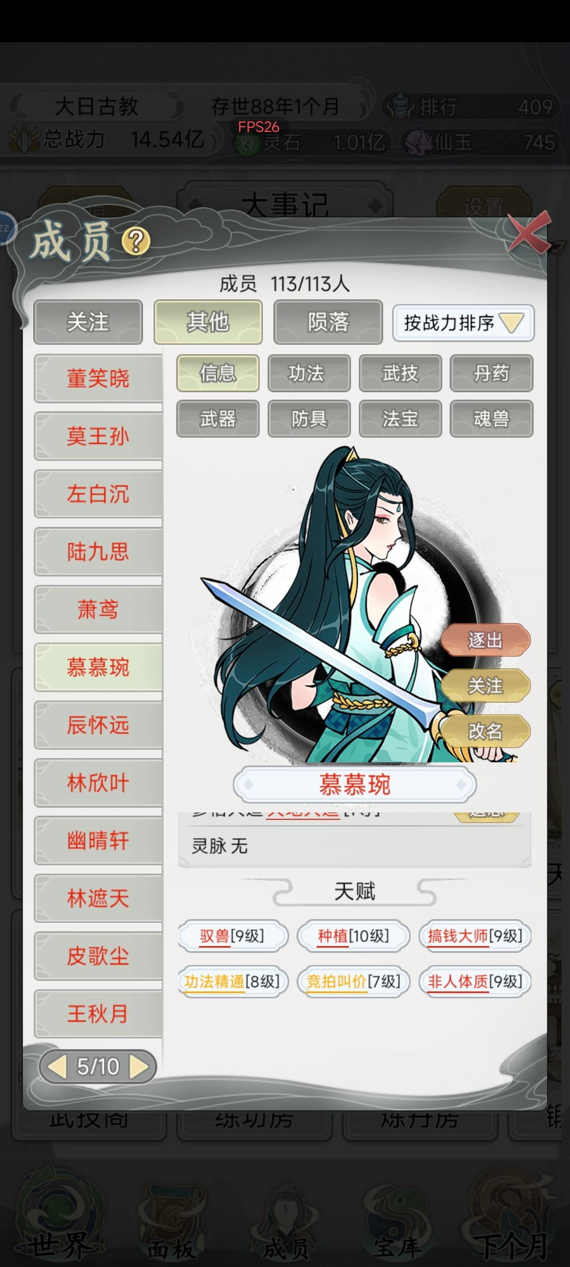Image resolution: width=570 pixels, height=1267 pixels.
Task: Open the 按战力排序 sort dropdown
Action: coord(463,323)
